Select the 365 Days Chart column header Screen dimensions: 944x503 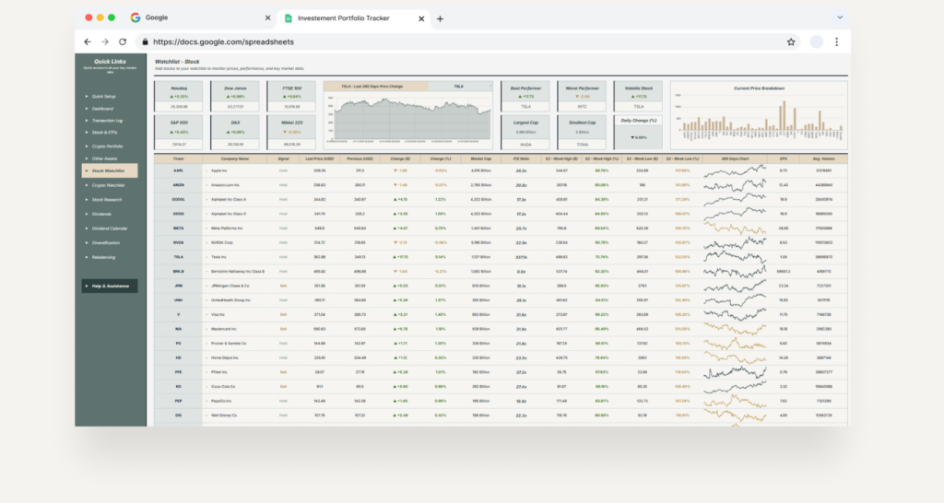[x=735, y=158]
